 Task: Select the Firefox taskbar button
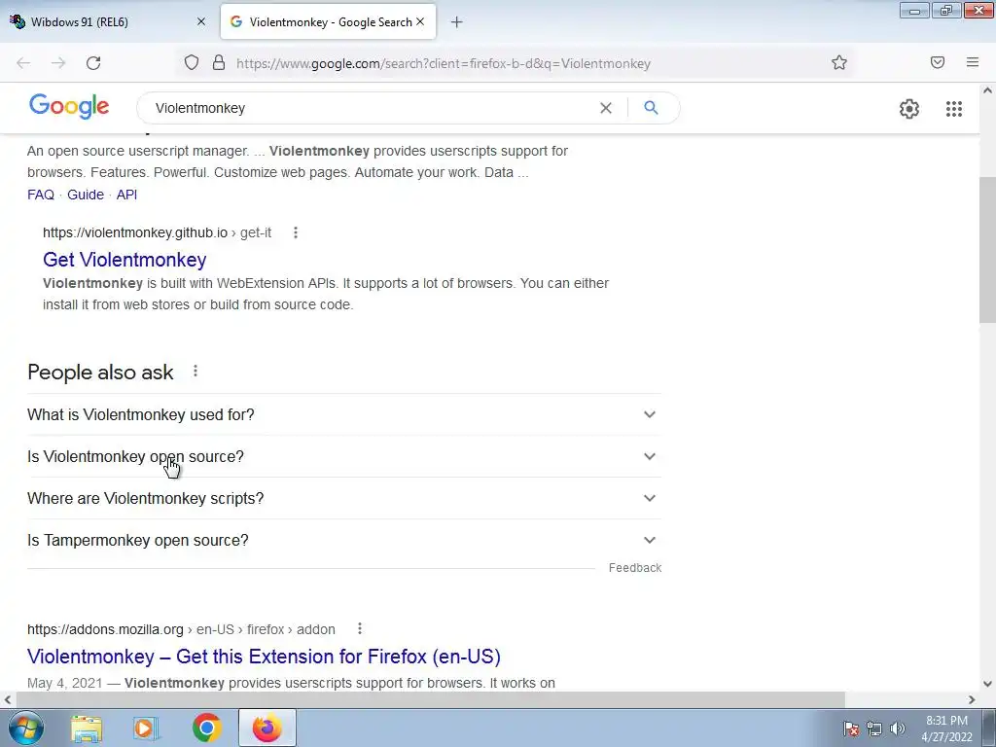click(x=267, y=728)
